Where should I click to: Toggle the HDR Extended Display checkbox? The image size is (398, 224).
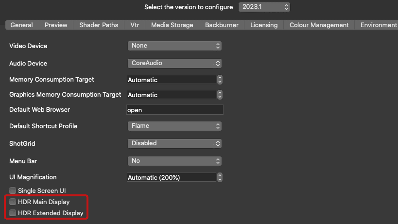[x=13, y=213]
